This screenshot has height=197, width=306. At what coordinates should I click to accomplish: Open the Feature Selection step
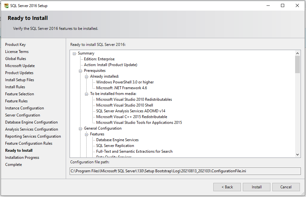point(20,94)
